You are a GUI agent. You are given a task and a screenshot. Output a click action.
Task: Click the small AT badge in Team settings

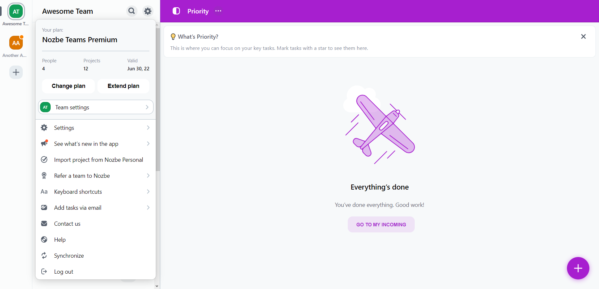[46, 107]
